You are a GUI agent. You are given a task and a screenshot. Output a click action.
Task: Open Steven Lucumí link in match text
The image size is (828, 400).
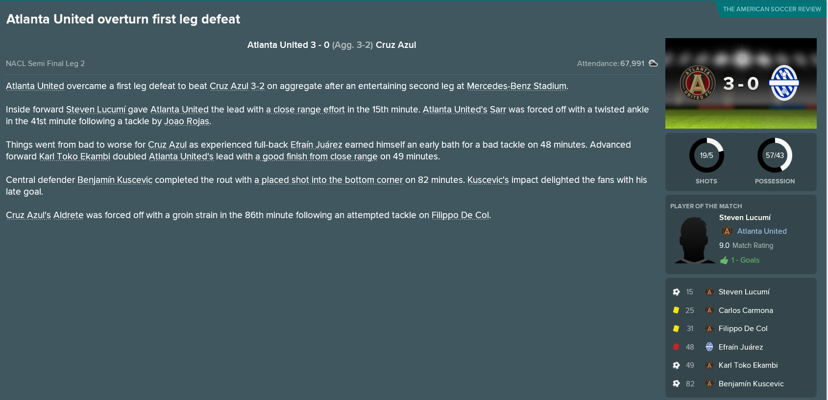(96, 110)
